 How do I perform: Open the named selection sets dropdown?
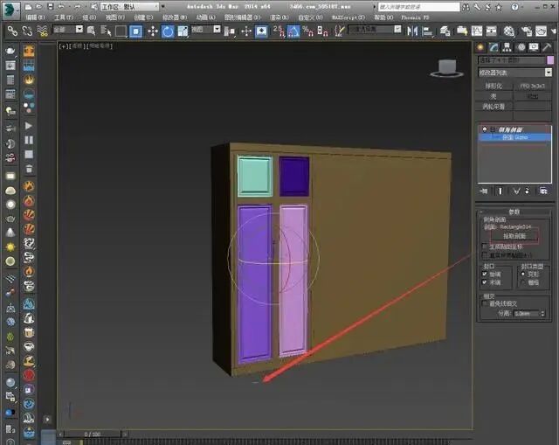point(375,30)
